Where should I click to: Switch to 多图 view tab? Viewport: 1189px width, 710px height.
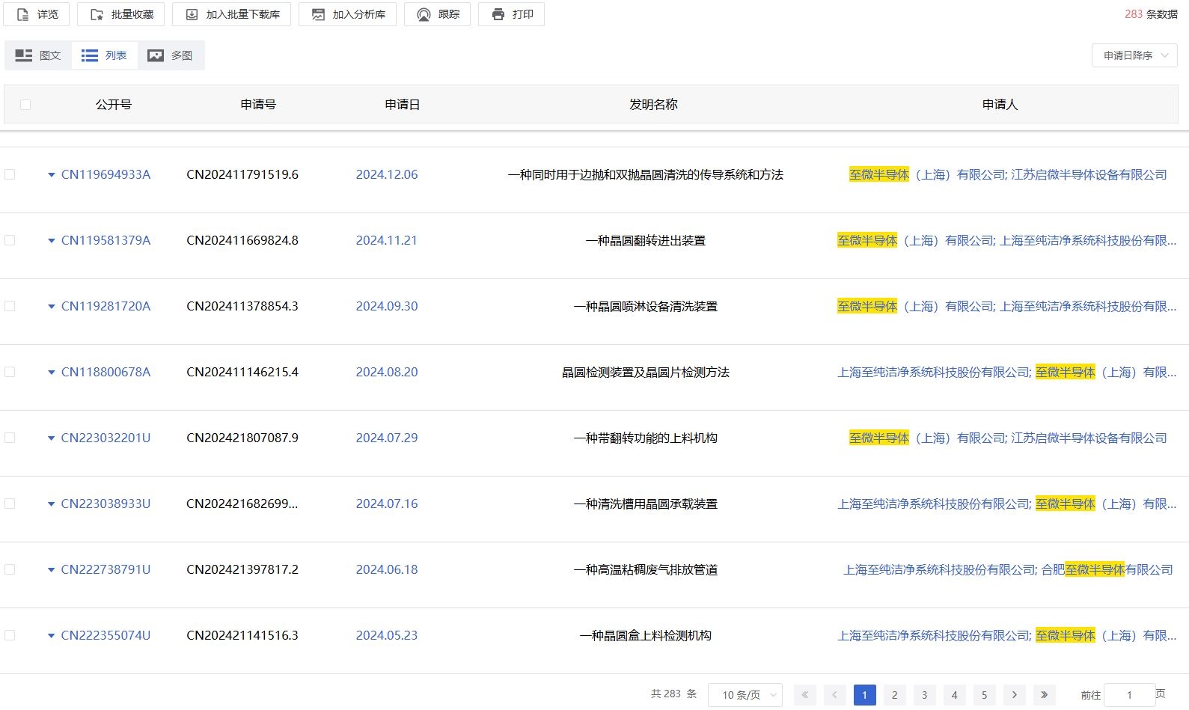click(171, 55)
